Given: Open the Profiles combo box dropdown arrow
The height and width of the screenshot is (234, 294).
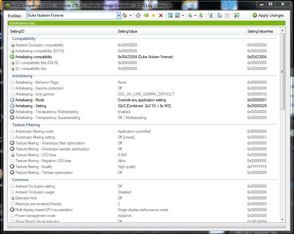Looking at the screenshot, I should [119, 15].
